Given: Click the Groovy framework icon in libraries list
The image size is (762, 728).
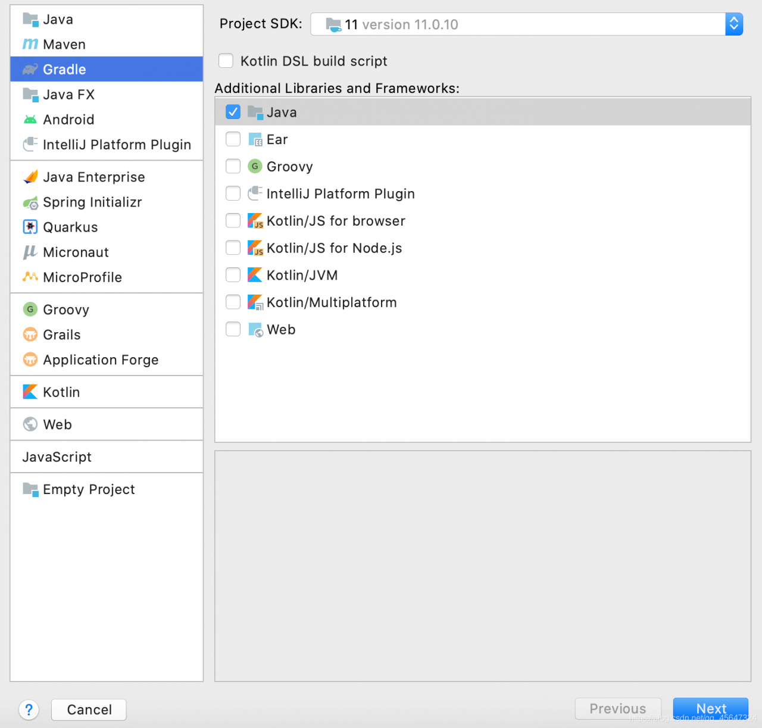Looking at the screenshot, I should point(255,167).
